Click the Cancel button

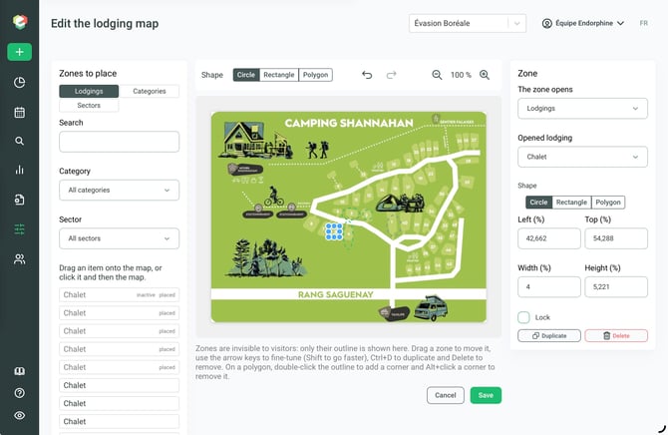[x=446, y=395]
